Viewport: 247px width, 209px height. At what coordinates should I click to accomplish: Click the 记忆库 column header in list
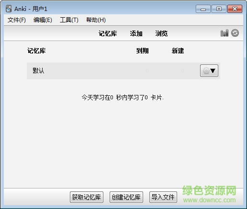[x=36, y=51]
